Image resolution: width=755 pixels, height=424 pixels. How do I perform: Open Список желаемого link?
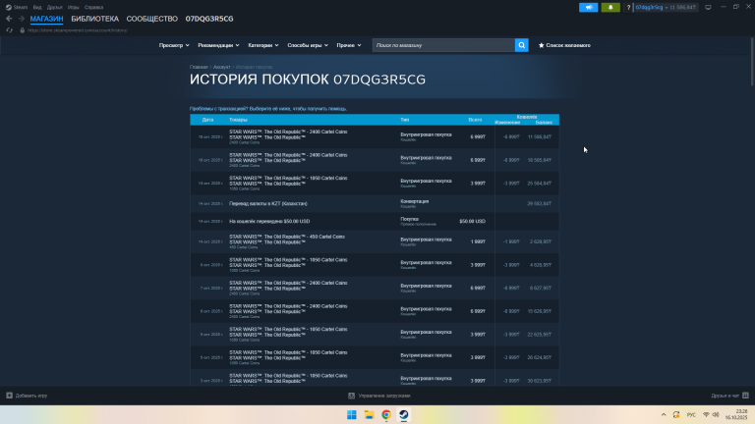coord(567,45)
